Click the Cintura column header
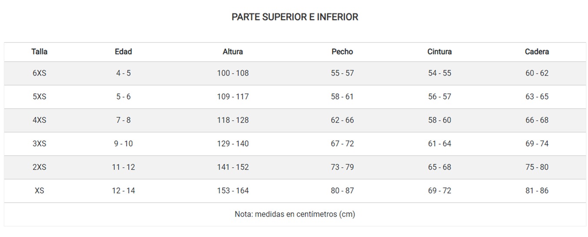 (x=440, y=52)
